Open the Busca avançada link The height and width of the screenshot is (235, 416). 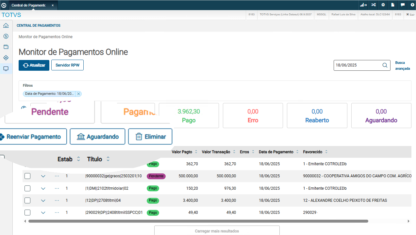pos(402,66)
